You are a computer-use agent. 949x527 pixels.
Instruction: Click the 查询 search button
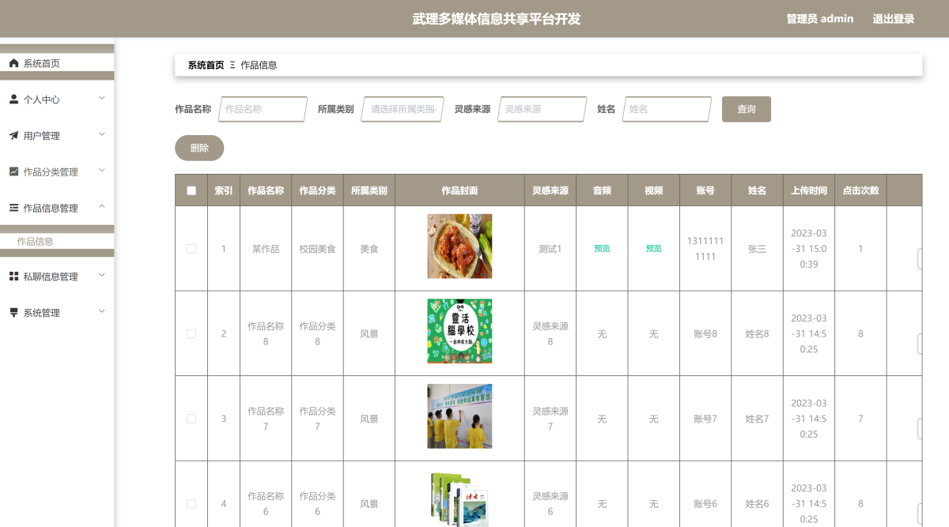point(746,109)
